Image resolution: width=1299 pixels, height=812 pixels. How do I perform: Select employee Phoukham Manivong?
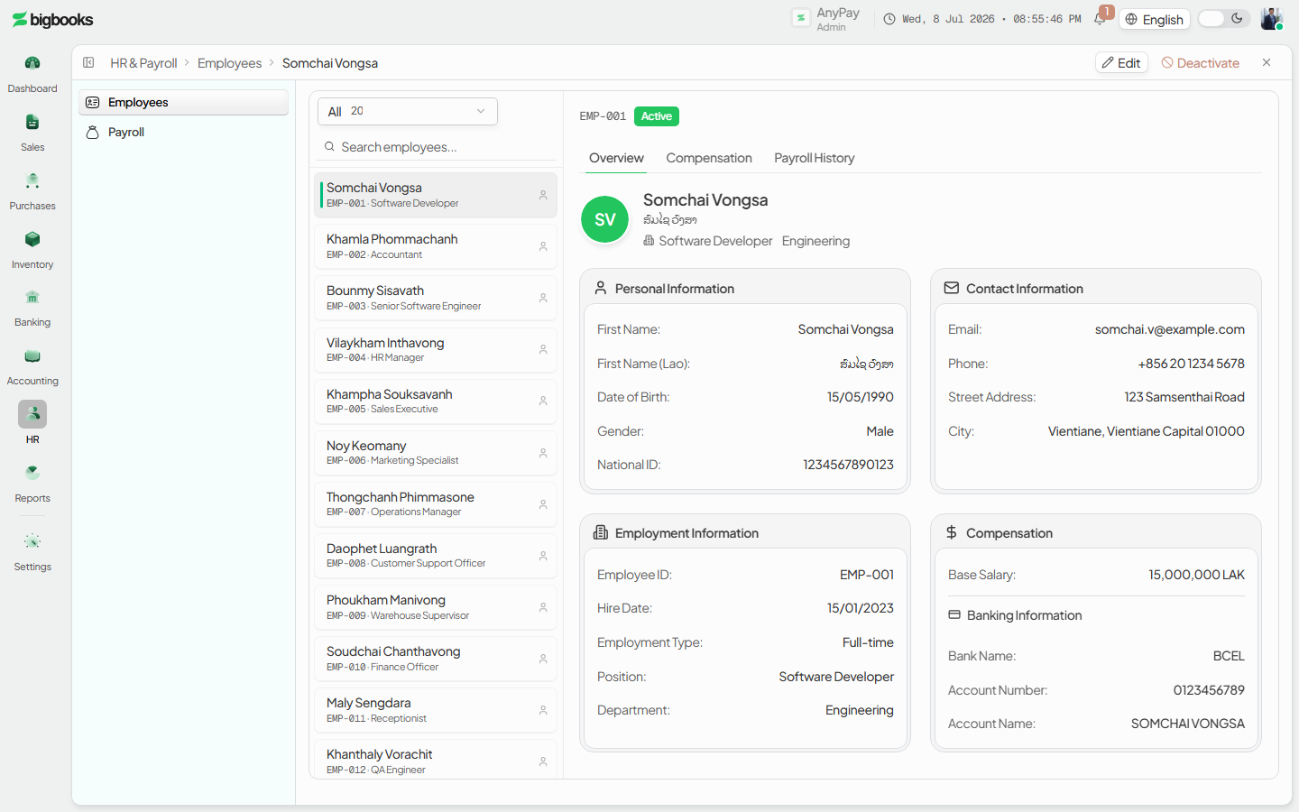pos(436,607)
